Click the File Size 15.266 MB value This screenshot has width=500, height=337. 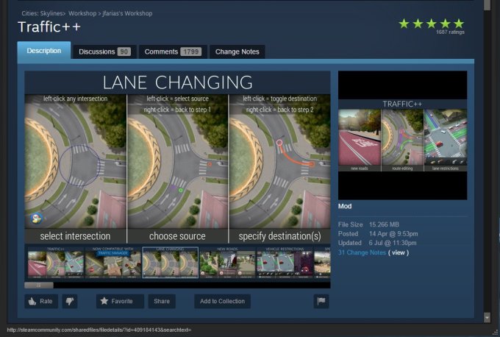tap(384, 224)
